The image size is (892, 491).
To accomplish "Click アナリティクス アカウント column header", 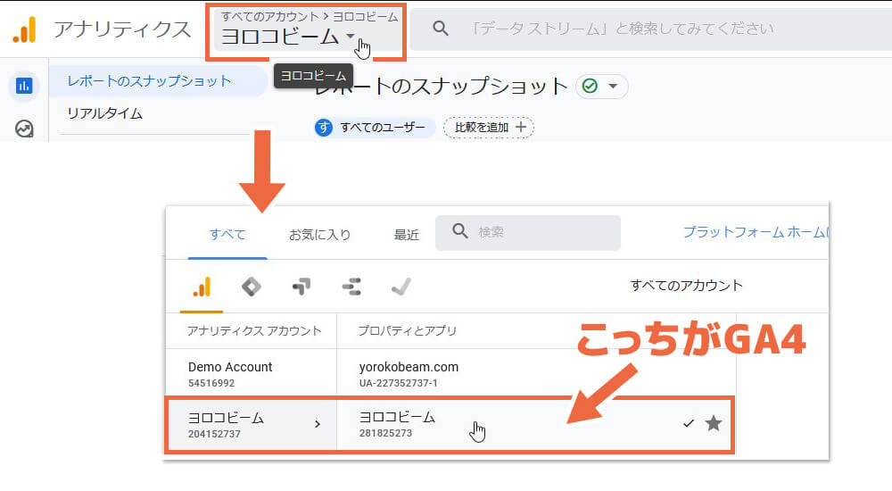I will 254,331.
